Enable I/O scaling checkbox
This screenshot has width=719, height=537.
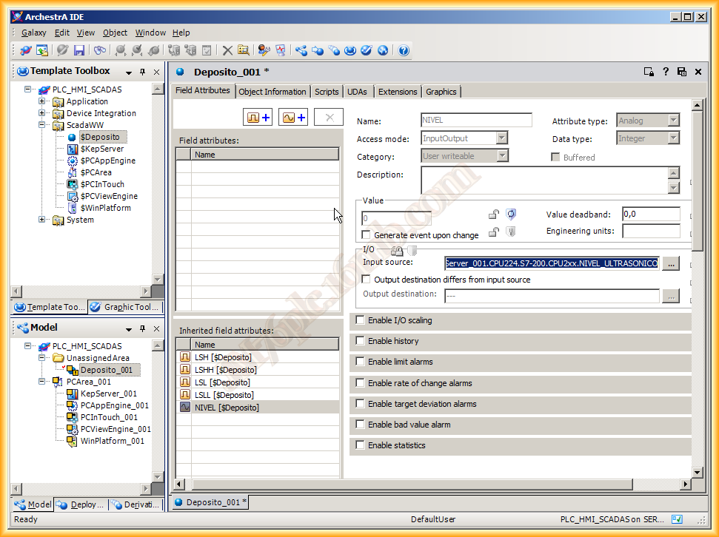click(361, 320)
